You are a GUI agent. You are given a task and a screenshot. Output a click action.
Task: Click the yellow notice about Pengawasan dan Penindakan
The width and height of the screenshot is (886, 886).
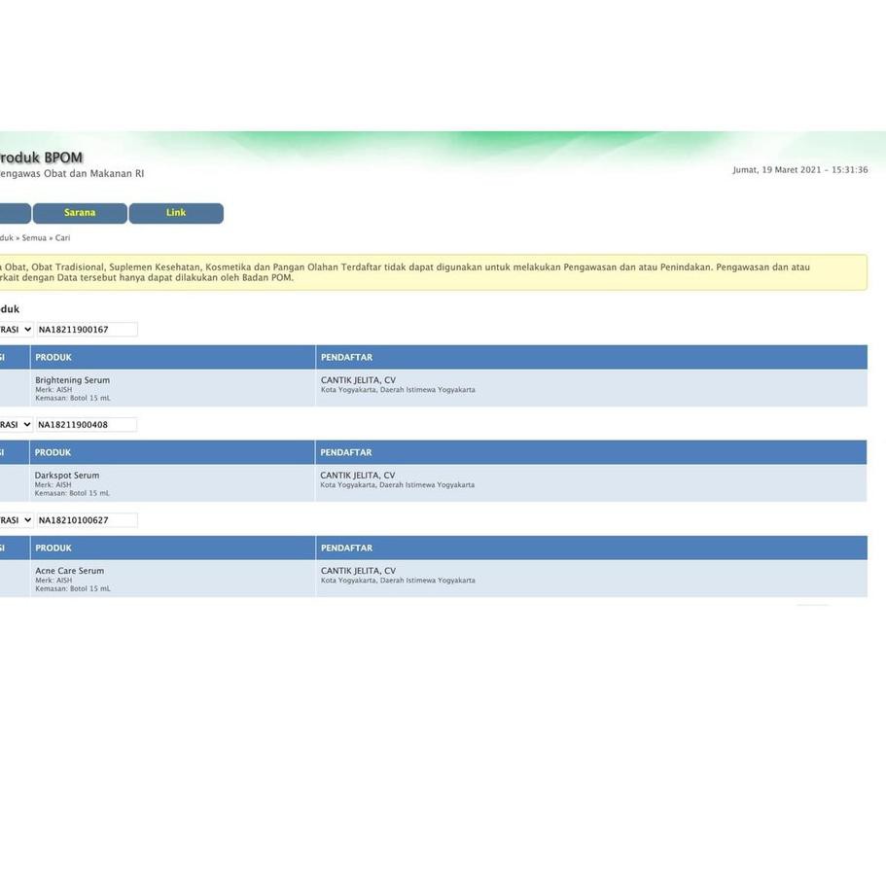433,272
